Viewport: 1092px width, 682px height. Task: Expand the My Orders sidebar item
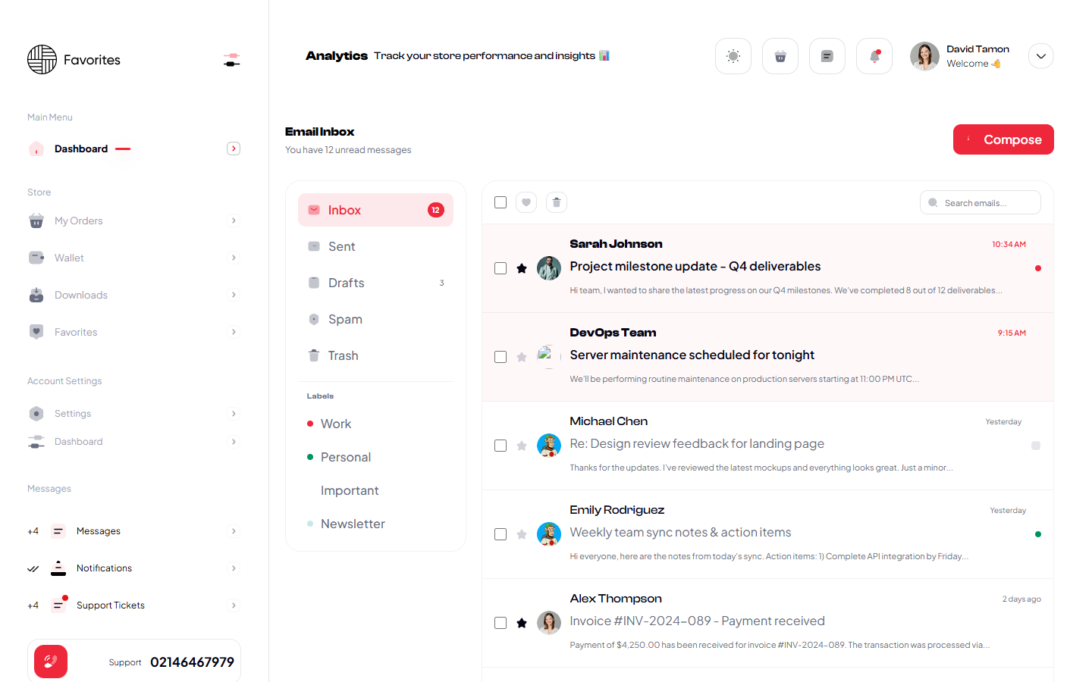[234, 221]
